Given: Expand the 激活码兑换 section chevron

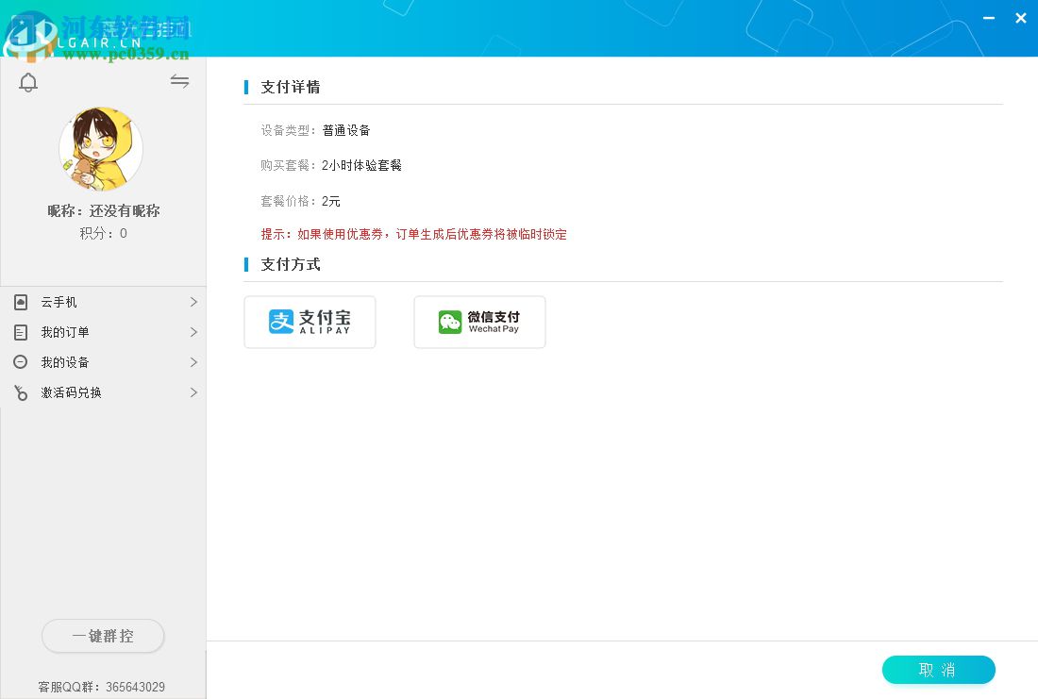Looking at the screenshot, I should coord(193,392).
